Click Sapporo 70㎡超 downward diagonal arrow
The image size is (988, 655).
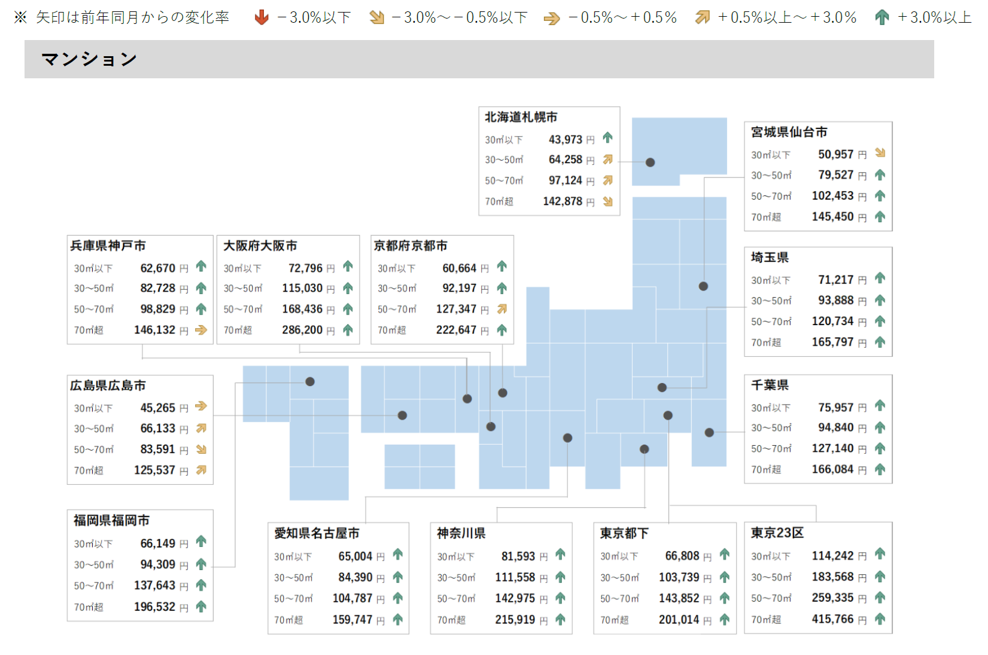point(608,201)
